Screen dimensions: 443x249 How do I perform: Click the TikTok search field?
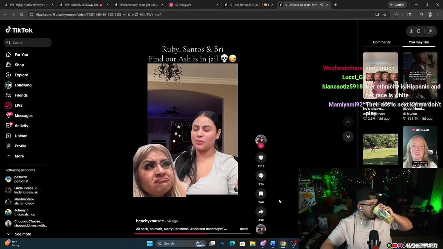click(x=28, y=43)
